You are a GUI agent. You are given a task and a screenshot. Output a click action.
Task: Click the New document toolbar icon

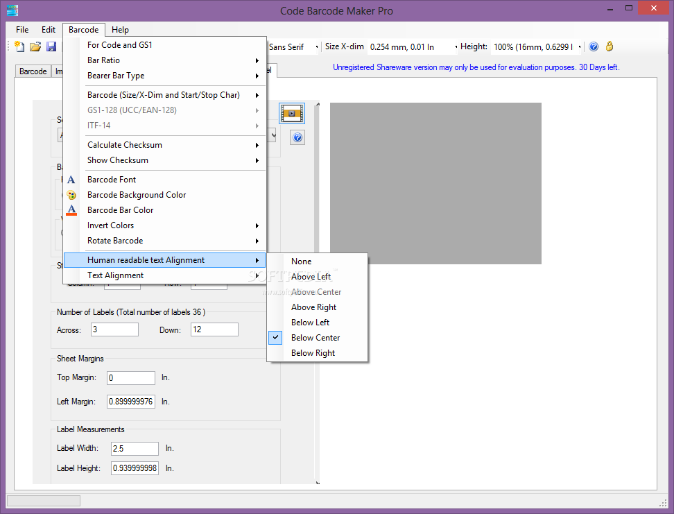(19, 46)
